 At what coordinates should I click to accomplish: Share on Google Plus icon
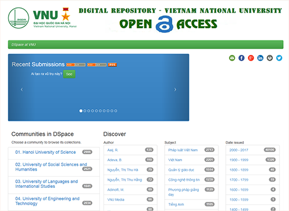click(251, 58)
